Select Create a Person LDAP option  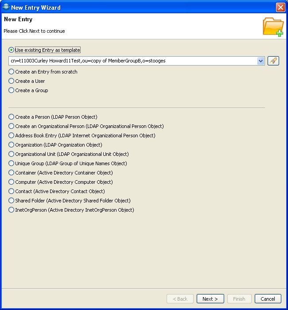point(12,117)
